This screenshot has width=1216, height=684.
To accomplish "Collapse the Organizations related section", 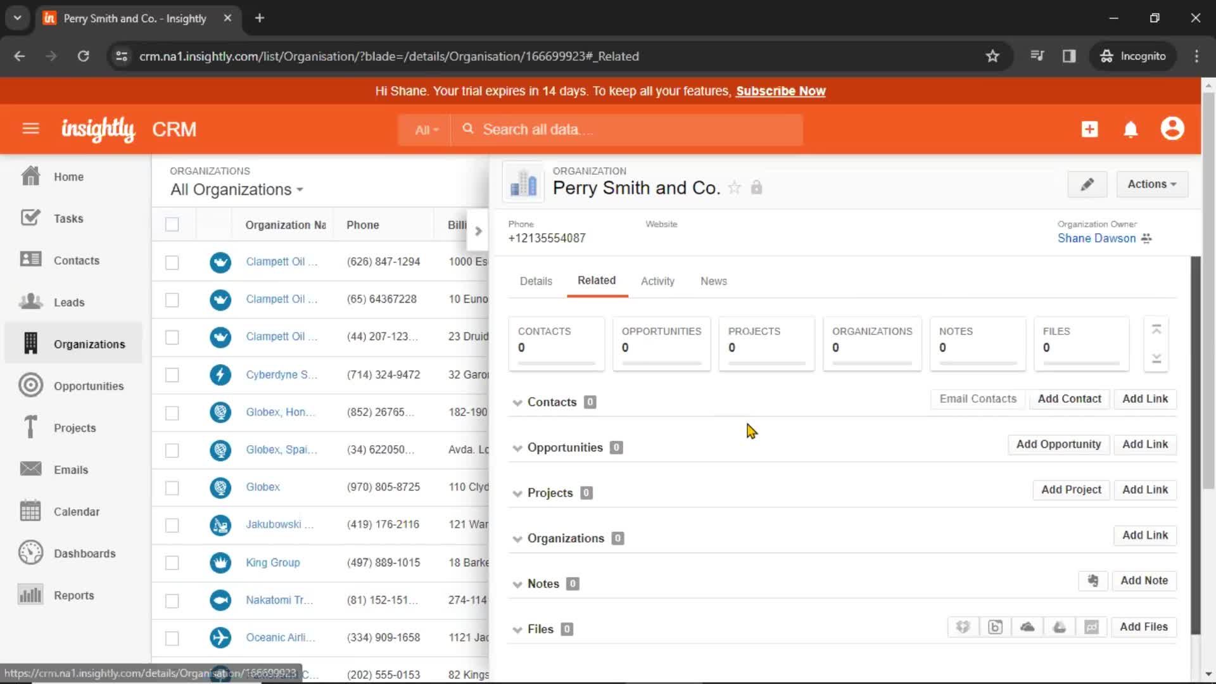I will (x=517, y=539).
